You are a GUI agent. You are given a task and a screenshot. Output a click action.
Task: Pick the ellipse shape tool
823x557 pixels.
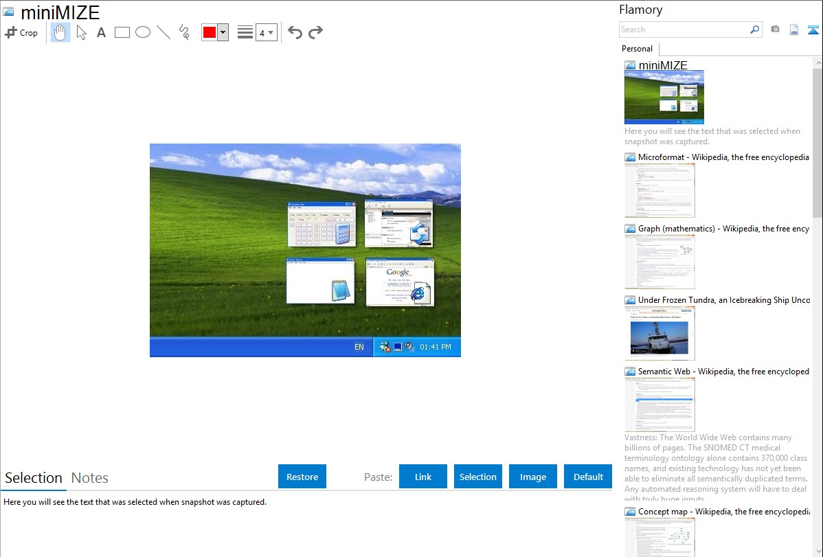142,32
